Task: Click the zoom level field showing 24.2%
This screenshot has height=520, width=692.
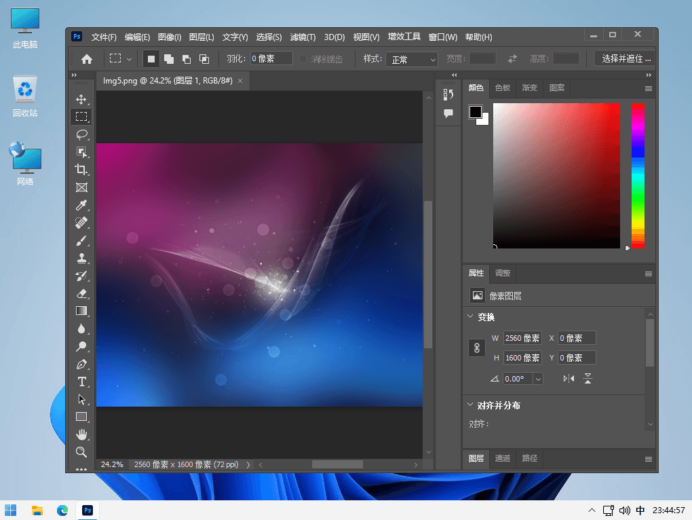Action: tap(112, 465)
